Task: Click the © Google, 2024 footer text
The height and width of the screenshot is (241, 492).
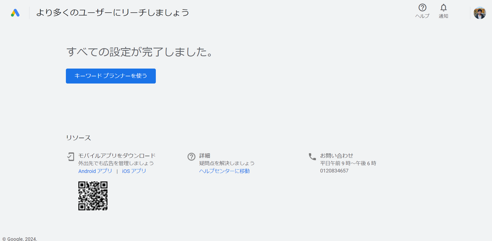Action: (20, 239)
